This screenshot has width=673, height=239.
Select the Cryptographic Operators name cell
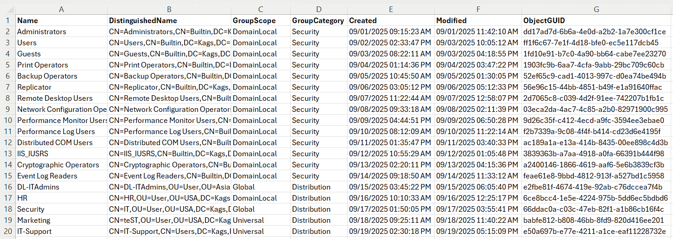[61, 165]
